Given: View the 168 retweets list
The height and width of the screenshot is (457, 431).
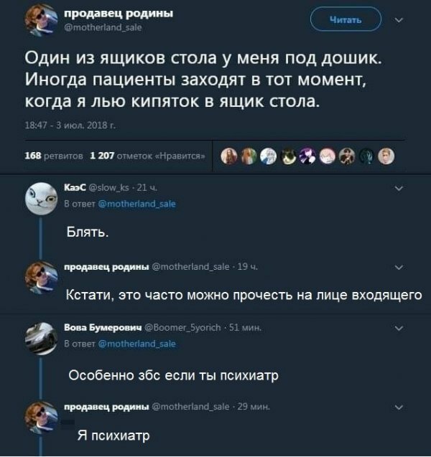Looking at the screenshot, I should 54,156.
